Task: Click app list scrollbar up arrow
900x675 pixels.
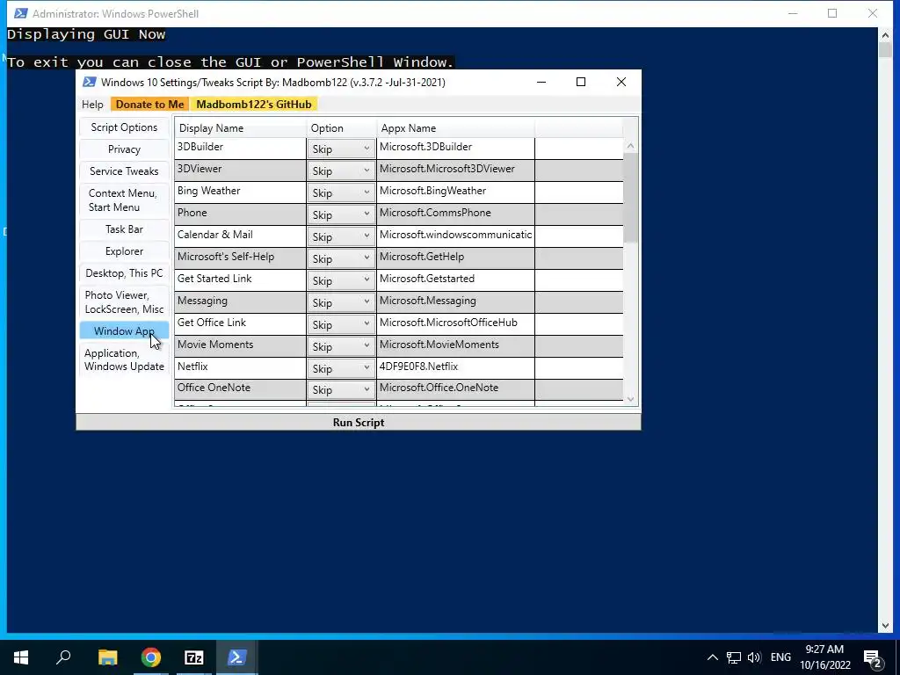Action: point(631,147)
